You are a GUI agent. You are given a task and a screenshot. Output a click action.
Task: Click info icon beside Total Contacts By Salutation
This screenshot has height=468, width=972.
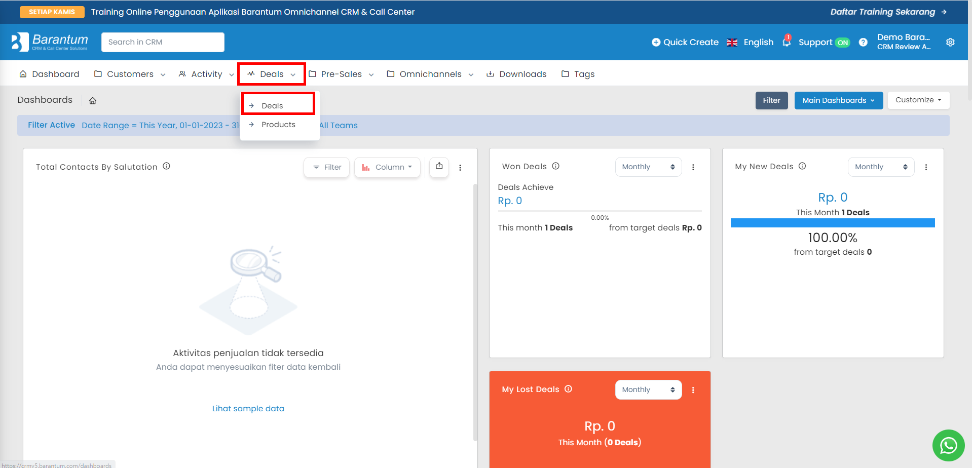(x=166, y=166)
